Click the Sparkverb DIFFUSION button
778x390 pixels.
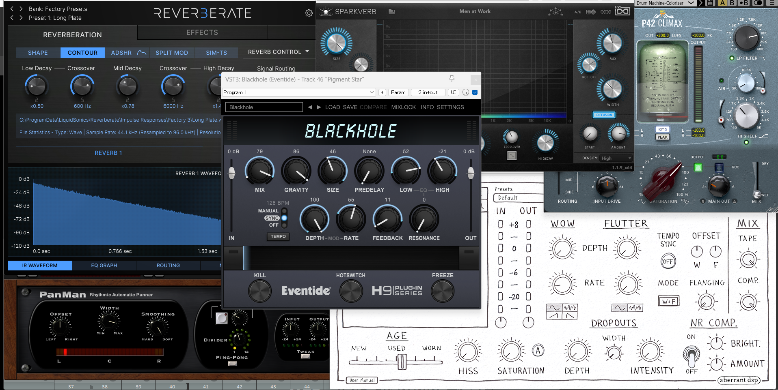604,115
